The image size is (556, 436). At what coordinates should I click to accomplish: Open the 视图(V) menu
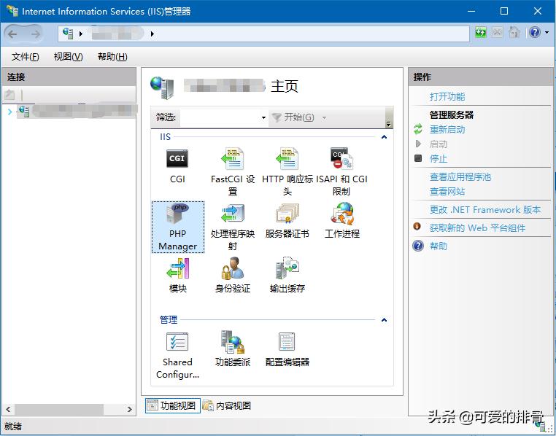point(68,57)
